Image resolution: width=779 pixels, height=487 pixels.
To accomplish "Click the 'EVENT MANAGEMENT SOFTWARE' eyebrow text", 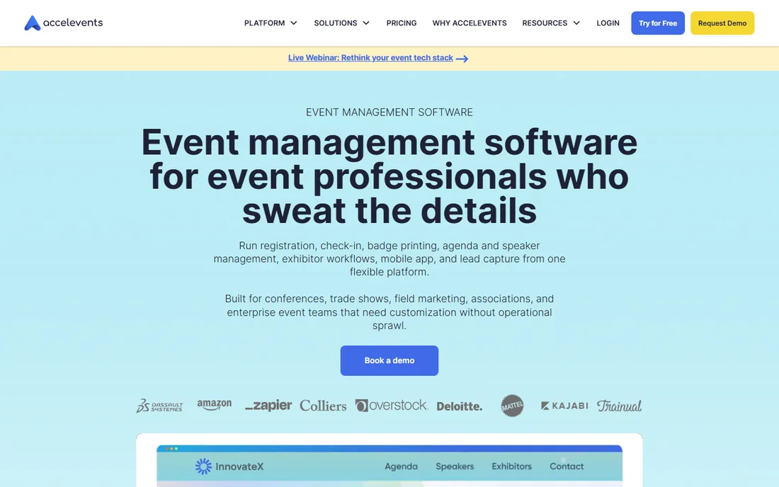I will pos(389,112).
